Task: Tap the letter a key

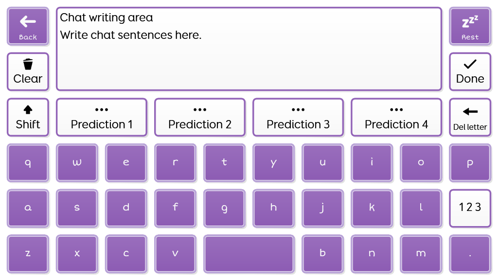Action: 28,208
